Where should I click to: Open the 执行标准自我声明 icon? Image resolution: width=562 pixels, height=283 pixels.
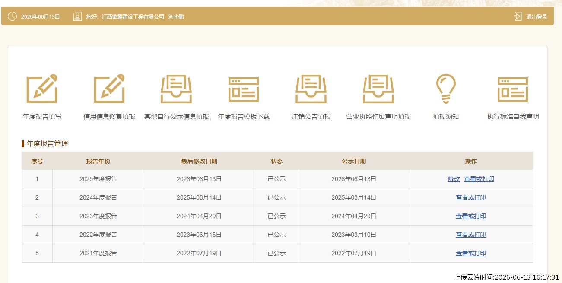[x=513, y=89]
